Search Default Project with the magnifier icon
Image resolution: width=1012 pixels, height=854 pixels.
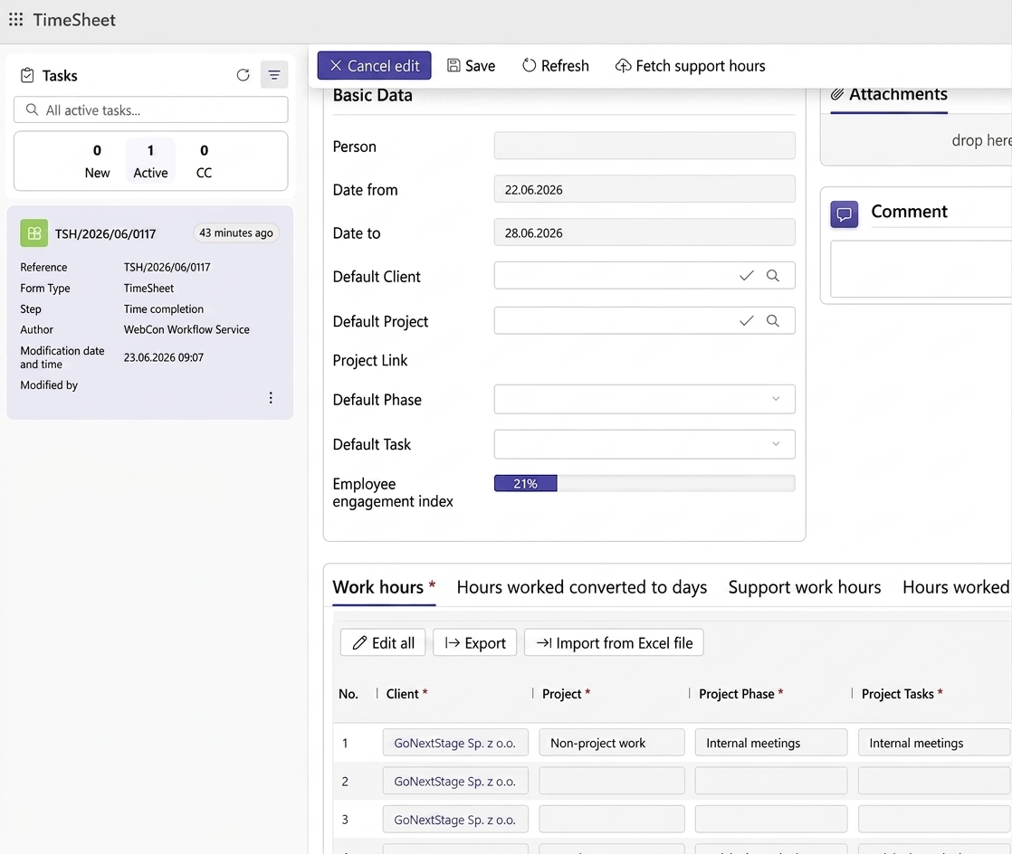click(772, 320)
